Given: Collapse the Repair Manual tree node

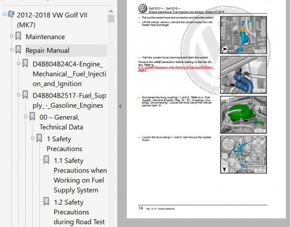Looking at the screenshot, I should click(12, 50).
